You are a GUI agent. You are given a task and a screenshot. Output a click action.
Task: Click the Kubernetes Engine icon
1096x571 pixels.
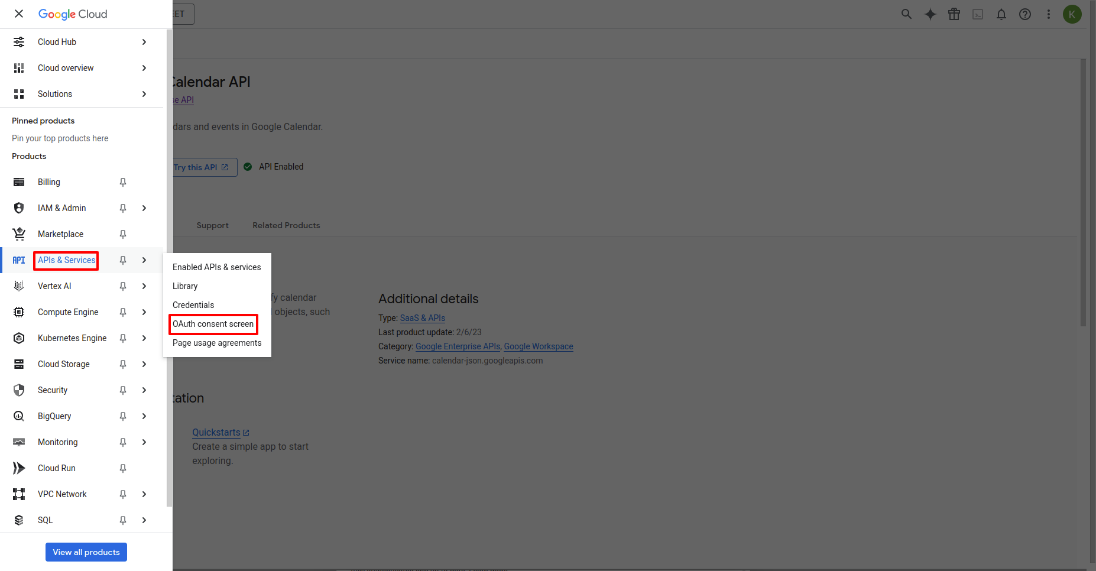click(19, 338)
